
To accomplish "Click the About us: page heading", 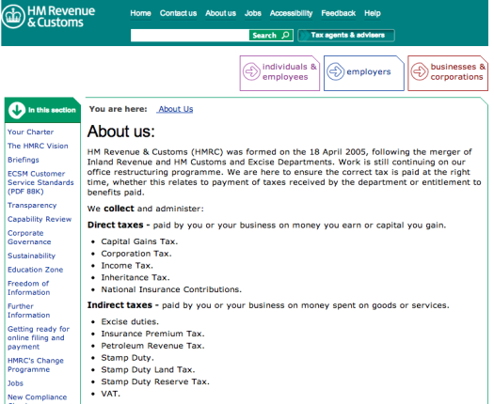I will coord(121,132).
